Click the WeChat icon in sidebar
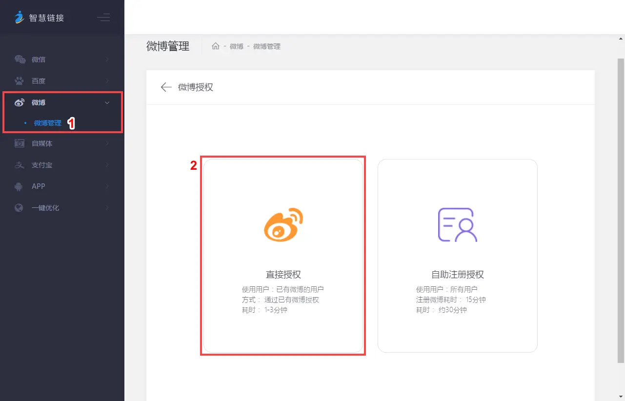This screenshot has height=401, width=625. click(x=20, y=60)
